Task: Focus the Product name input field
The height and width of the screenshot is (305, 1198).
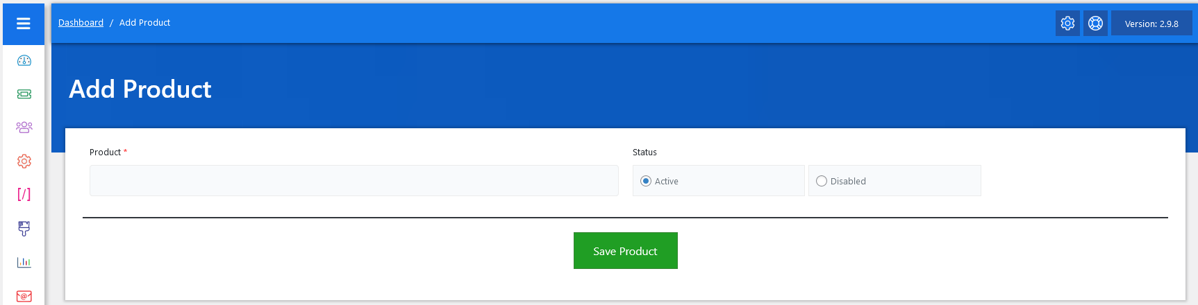Action: (353, 180)
